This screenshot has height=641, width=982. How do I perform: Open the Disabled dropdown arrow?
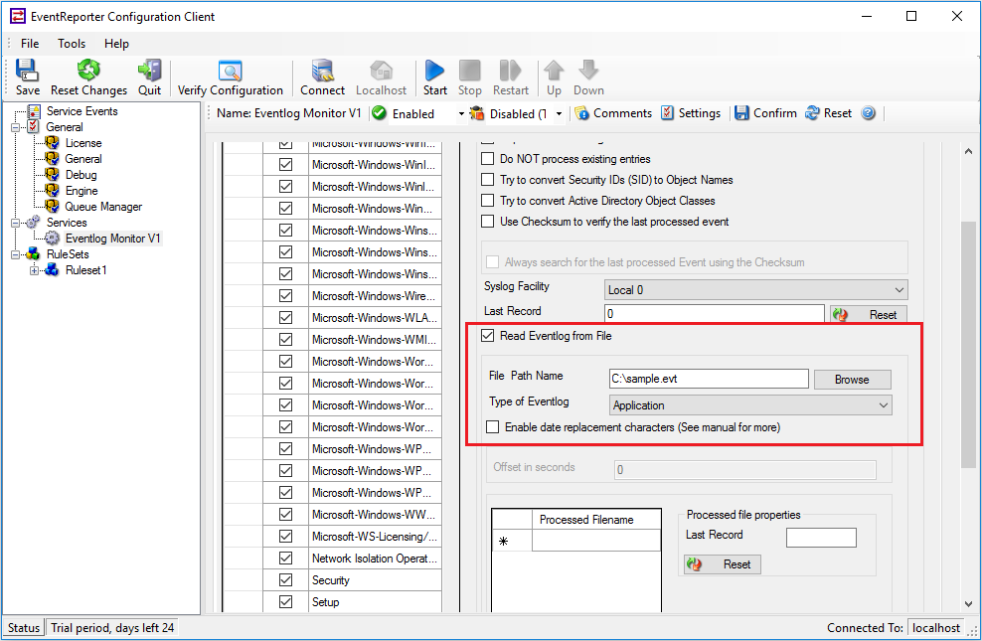559,114
